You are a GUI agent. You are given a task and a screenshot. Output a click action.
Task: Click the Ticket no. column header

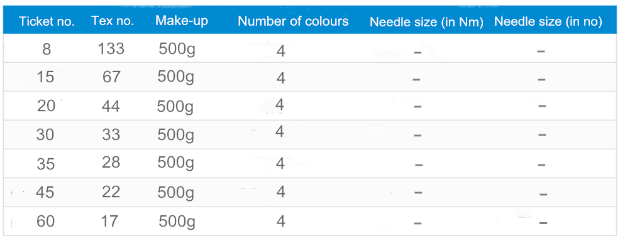tap(47, 21)
